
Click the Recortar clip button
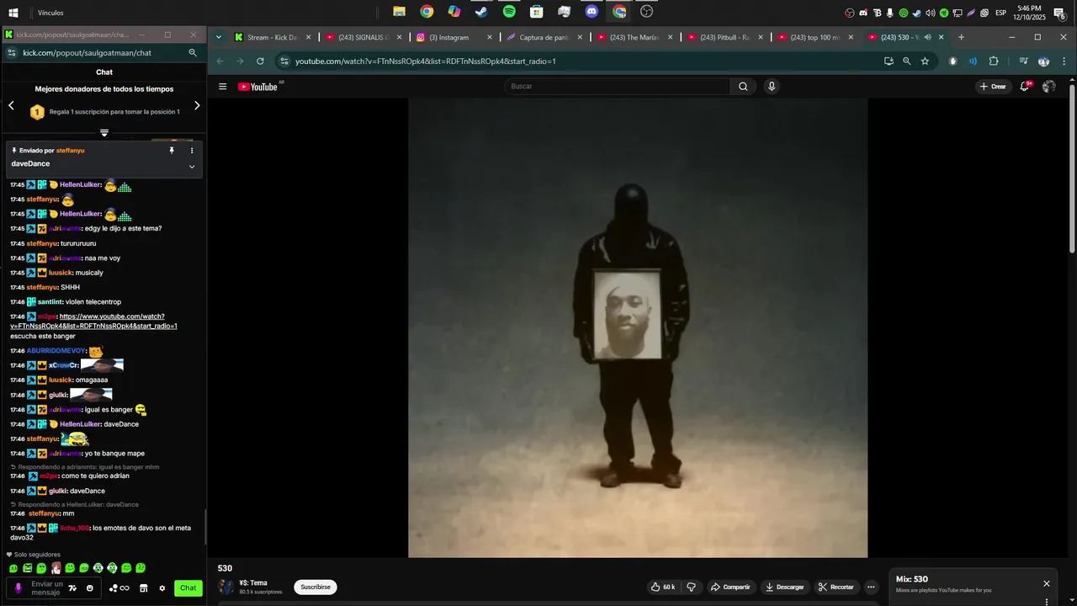click(x=836, y=587)
